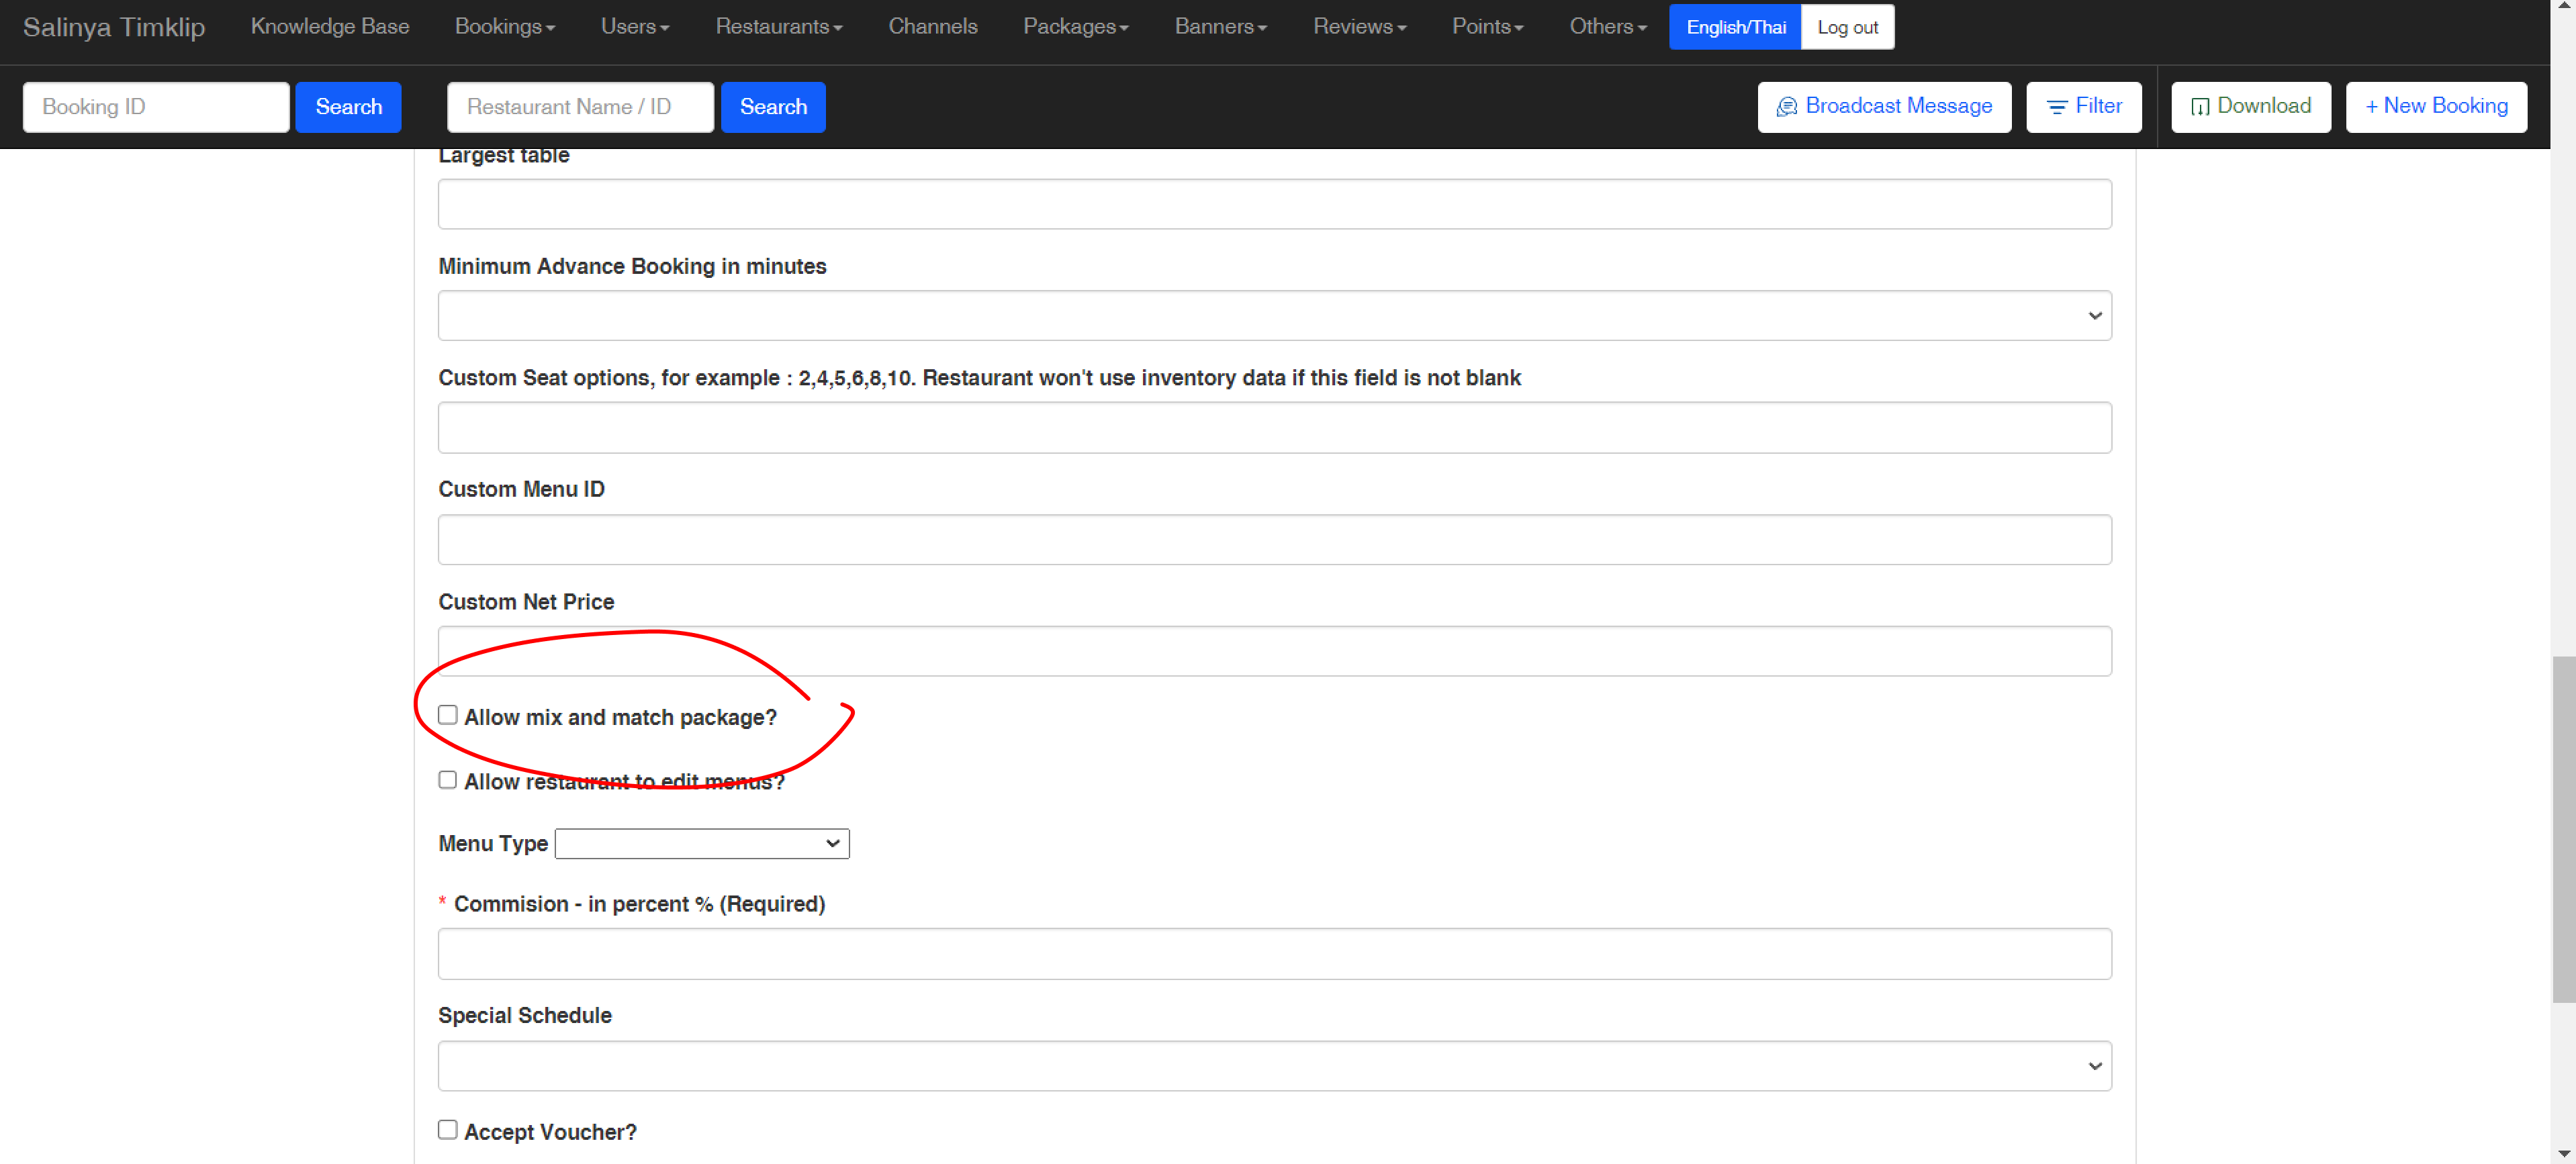Log out of the account
Screen dimensions: 2576x1164
1846,27
